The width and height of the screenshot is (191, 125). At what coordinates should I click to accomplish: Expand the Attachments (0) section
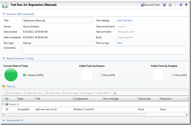pos(4,120)
